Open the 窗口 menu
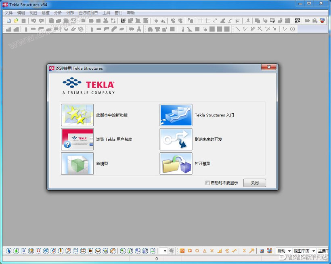Screen dimensions: 331x264 pos(118,13)
